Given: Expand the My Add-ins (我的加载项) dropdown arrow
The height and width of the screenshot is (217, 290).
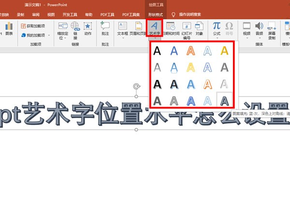Looking at the screenshot, I should 49,35.
